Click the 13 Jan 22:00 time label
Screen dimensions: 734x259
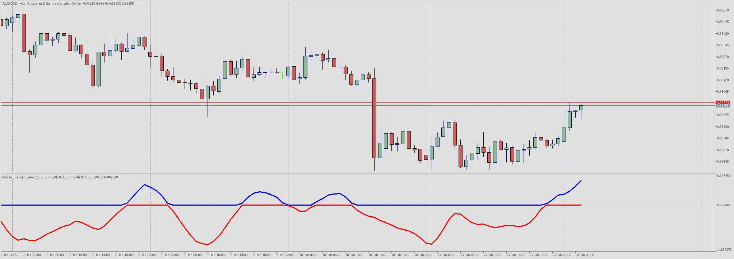tap(562, 255)
